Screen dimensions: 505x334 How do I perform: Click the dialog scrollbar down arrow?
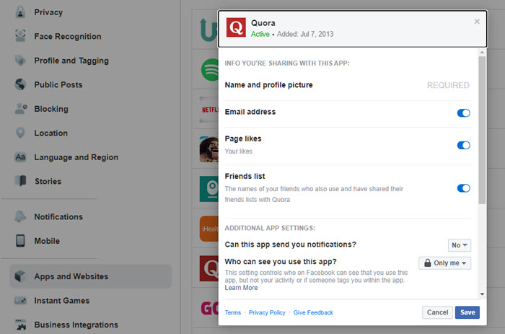pyautogui.click(x=482, y=294)
